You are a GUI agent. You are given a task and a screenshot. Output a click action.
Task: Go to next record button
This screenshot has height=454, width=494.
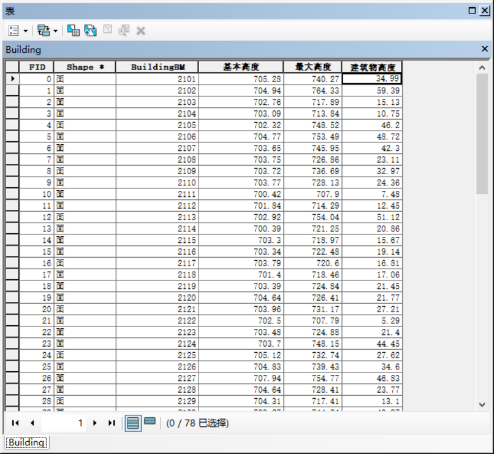94,423
